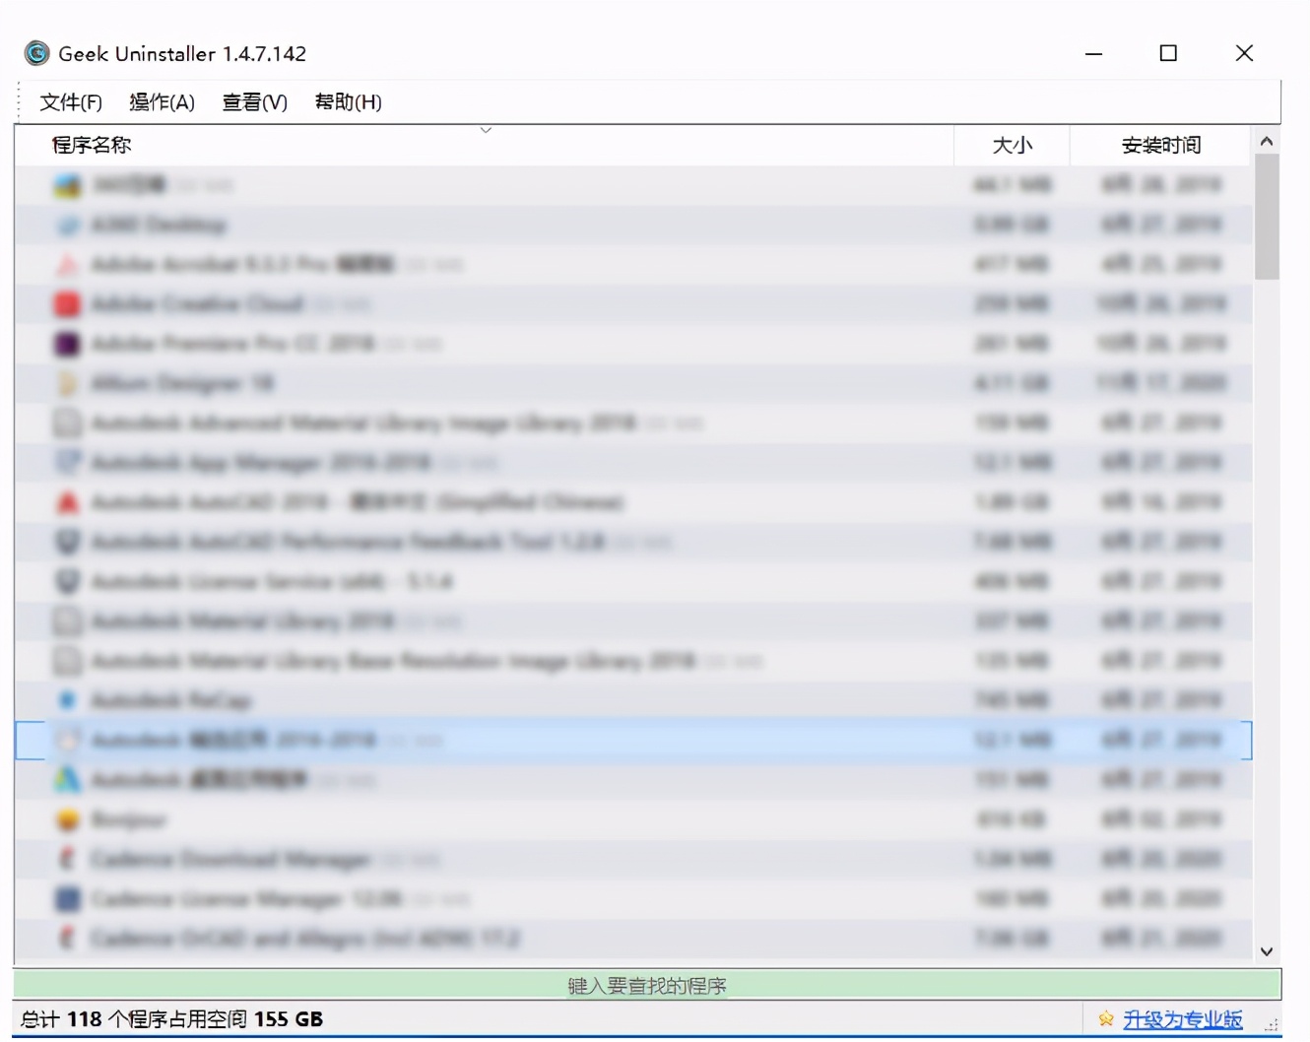Click the scrollbar down arrow
1310x1042 pixels.
coord(1267,951)
